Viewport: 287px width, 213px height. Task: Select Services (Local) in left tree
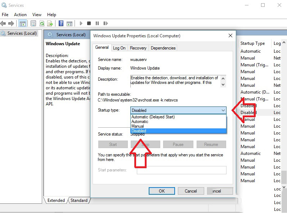tap(22, 33)
